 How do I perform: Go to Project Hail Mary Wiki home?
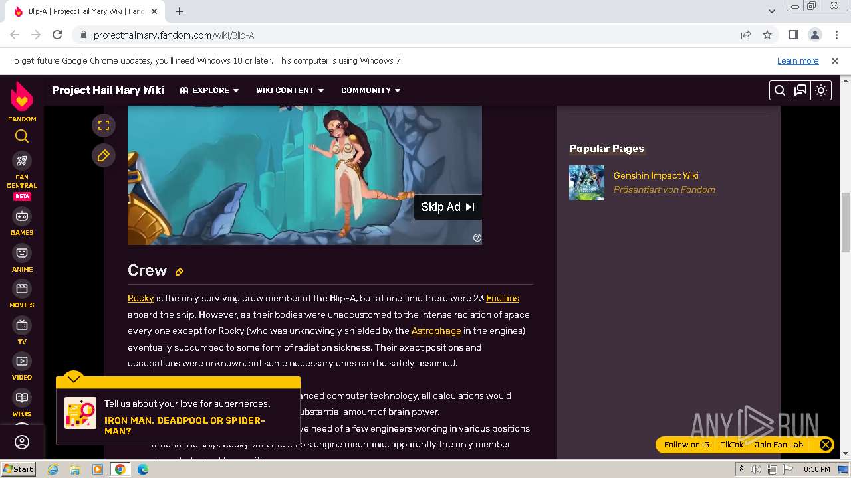click(108, 90)
